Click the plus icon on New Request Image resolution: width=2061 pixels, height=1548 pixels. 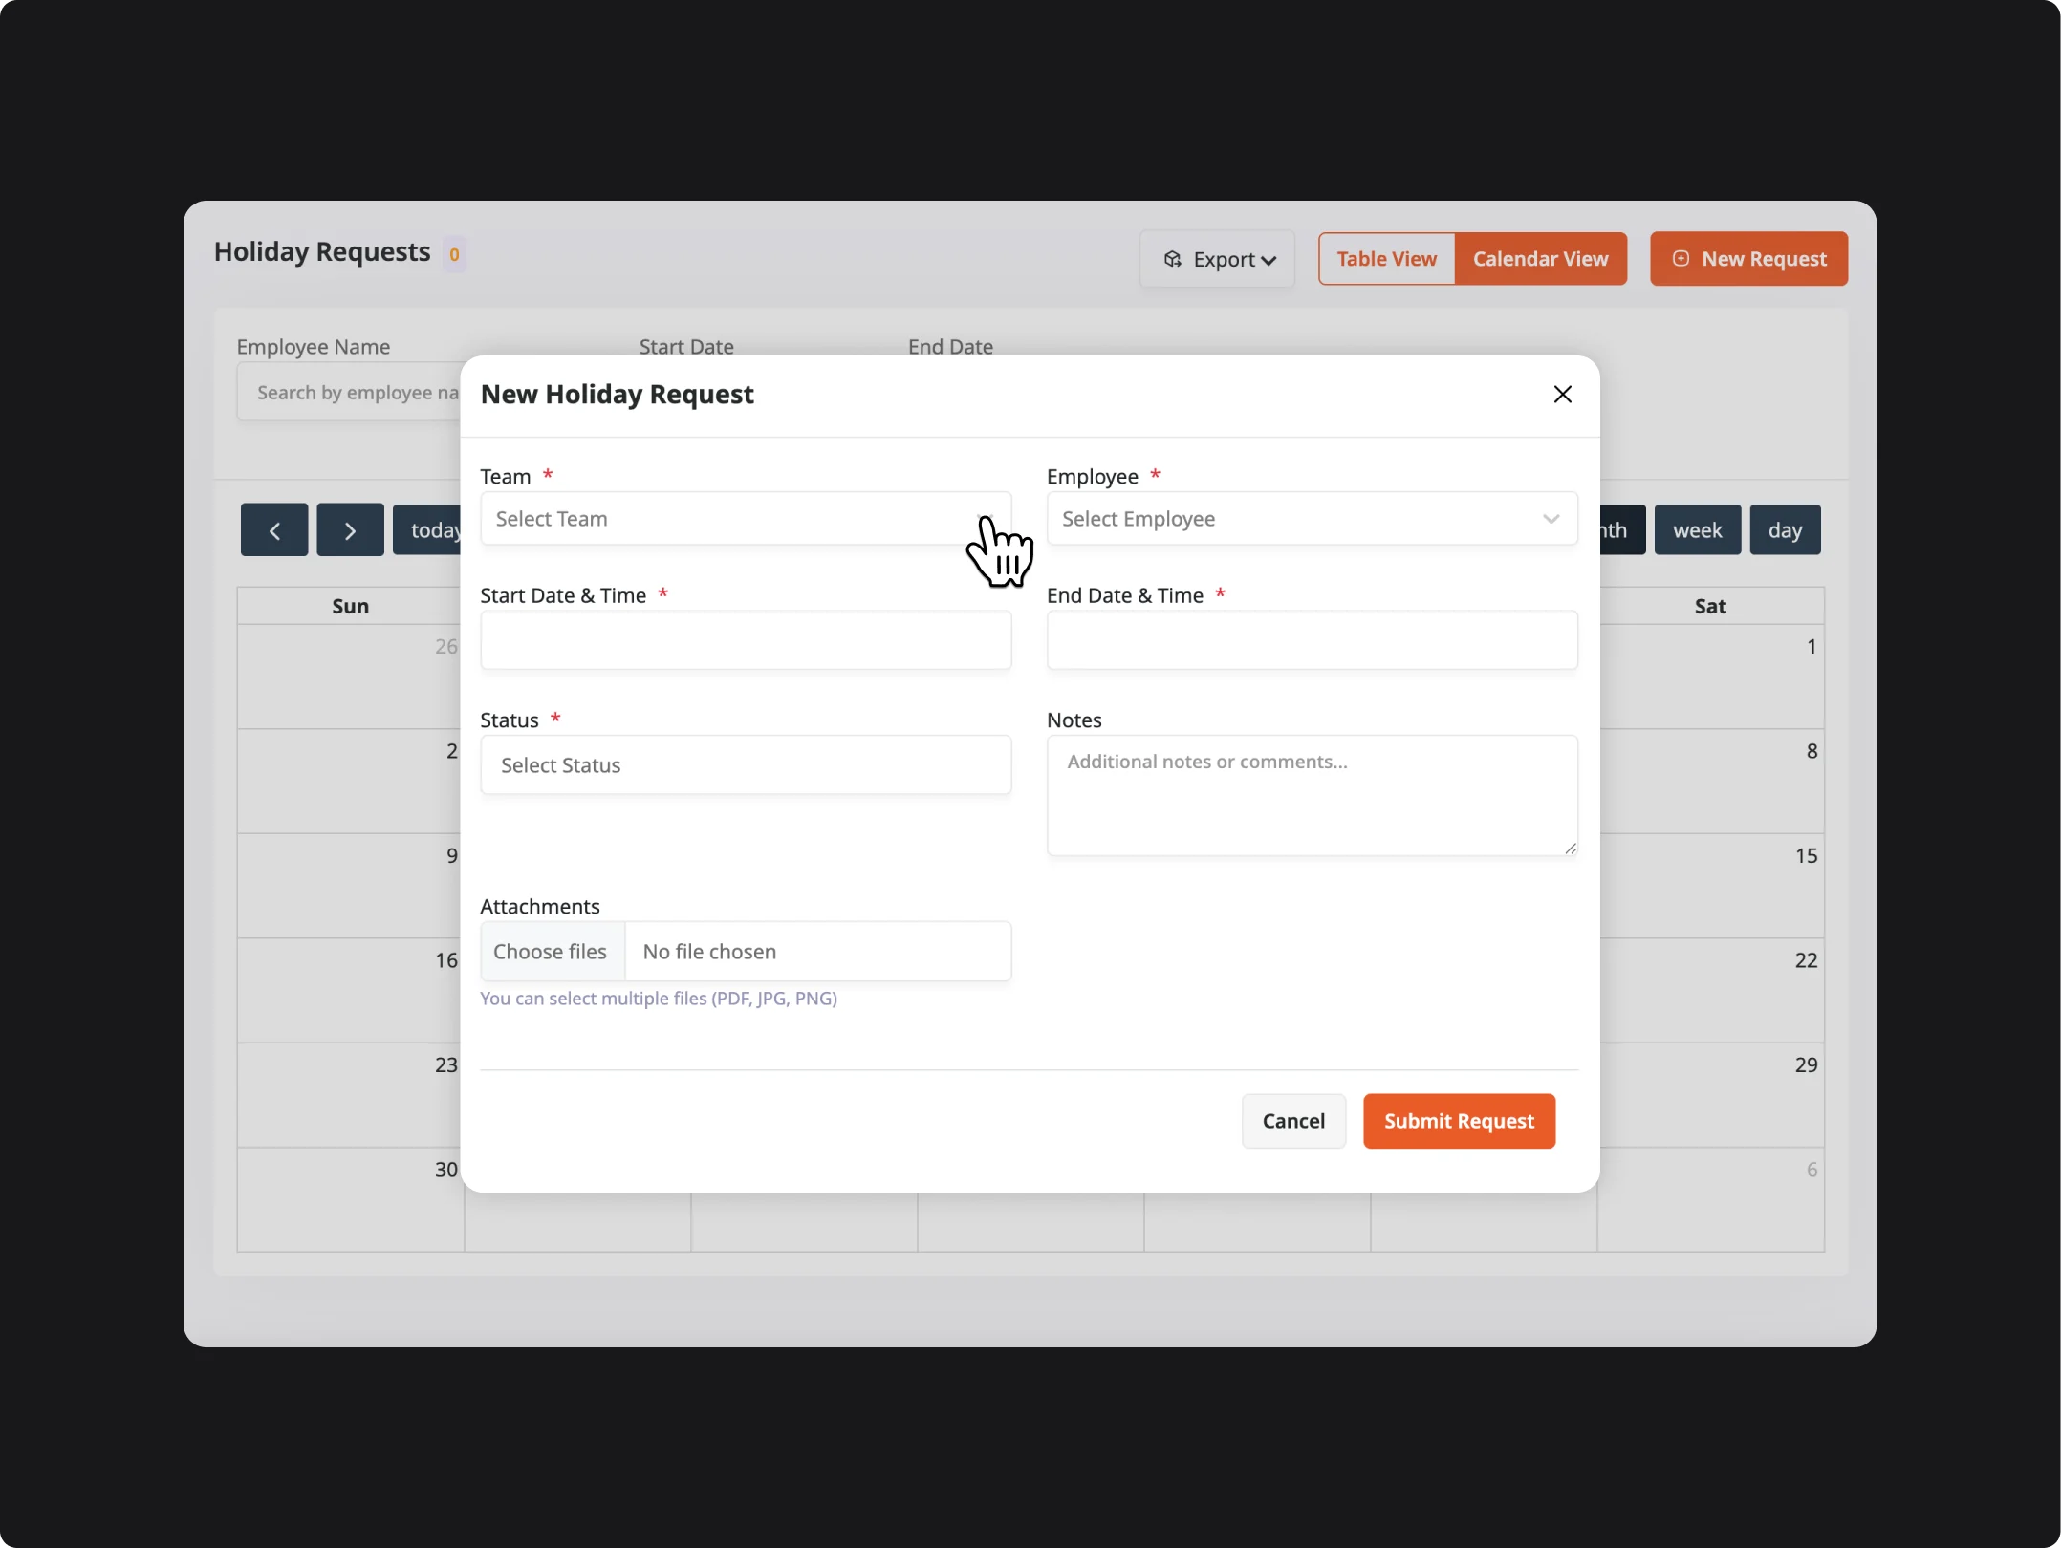(x=1680, y=259)
